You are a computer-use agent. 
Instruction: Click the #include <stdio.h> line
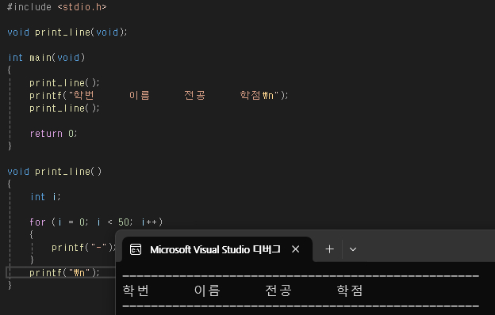(57, 7)
